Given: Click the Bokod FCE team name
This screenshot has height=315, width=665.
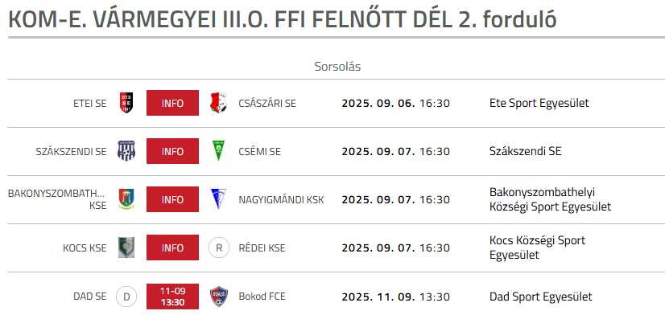Looking at the screenshot, I should 262,297.
